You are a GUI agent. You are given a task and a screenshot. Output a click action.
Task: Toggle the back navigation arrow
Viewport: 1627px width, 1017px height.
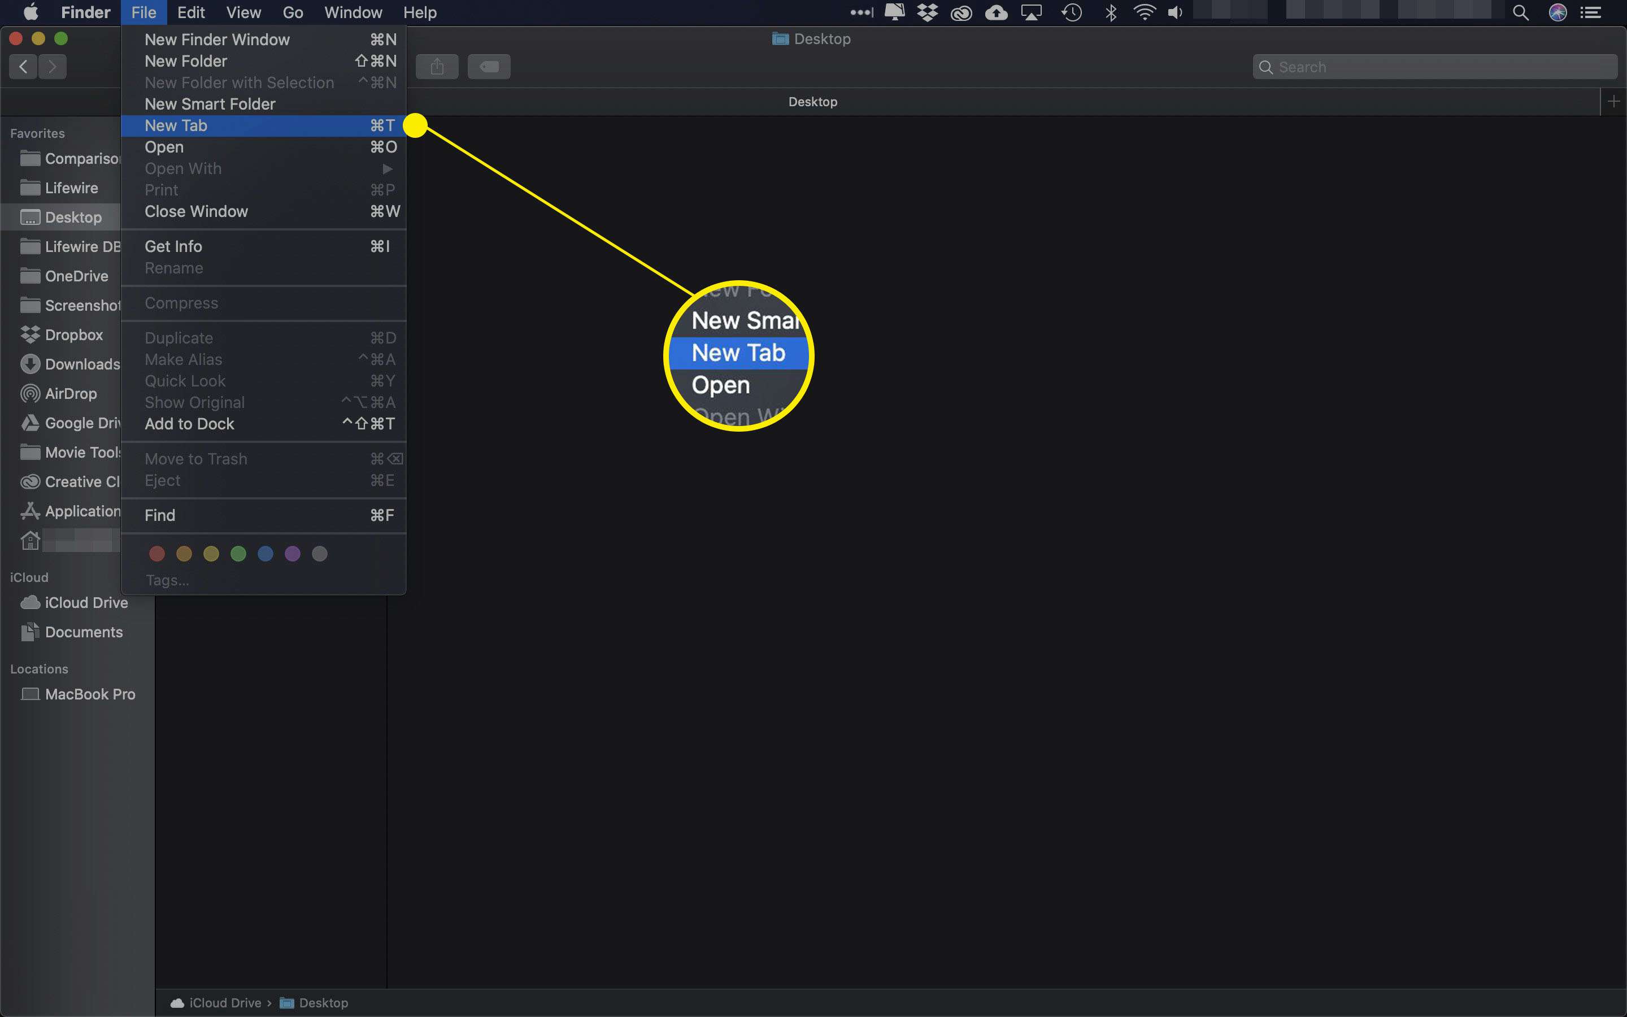coord(23,66)
